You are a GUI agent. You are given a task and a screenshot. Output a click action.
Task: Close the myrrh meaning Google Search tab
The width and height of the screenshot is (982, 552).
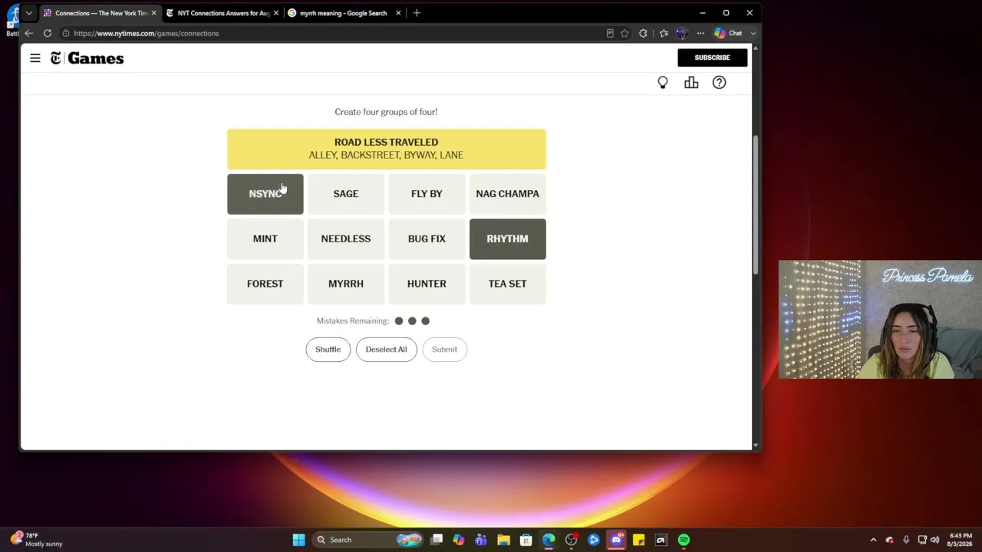[398, 13]
